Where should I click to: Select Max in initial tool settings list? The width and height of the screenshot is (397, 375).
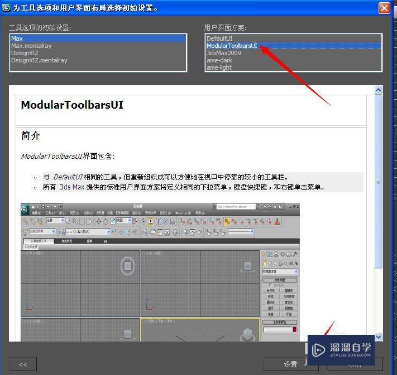click(98, 38)
